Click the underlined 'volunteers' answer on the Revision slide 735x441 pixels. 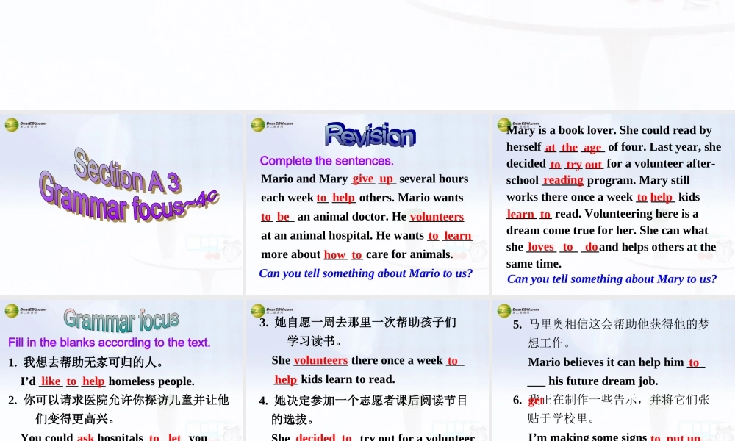pos(437,216)
